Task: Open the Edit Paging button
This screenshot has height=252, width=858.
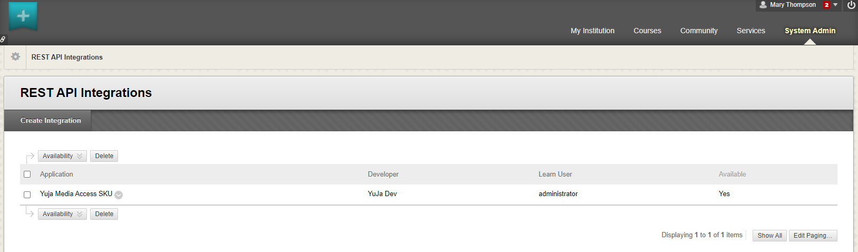Action: [x=813, y=236]
